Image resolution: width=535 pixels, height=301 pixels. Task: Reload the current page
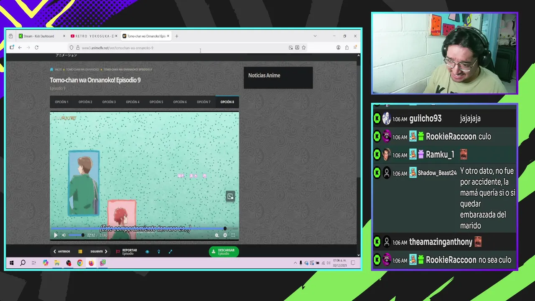tap(37, 48)
